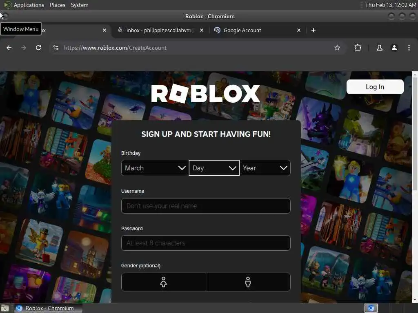The image size is (418, 313).
Task: Open the Applications menu
Action: (29, 5)
